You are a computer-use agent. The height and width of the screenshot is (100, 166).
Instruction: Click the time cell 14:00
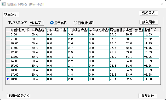point(21,61)
